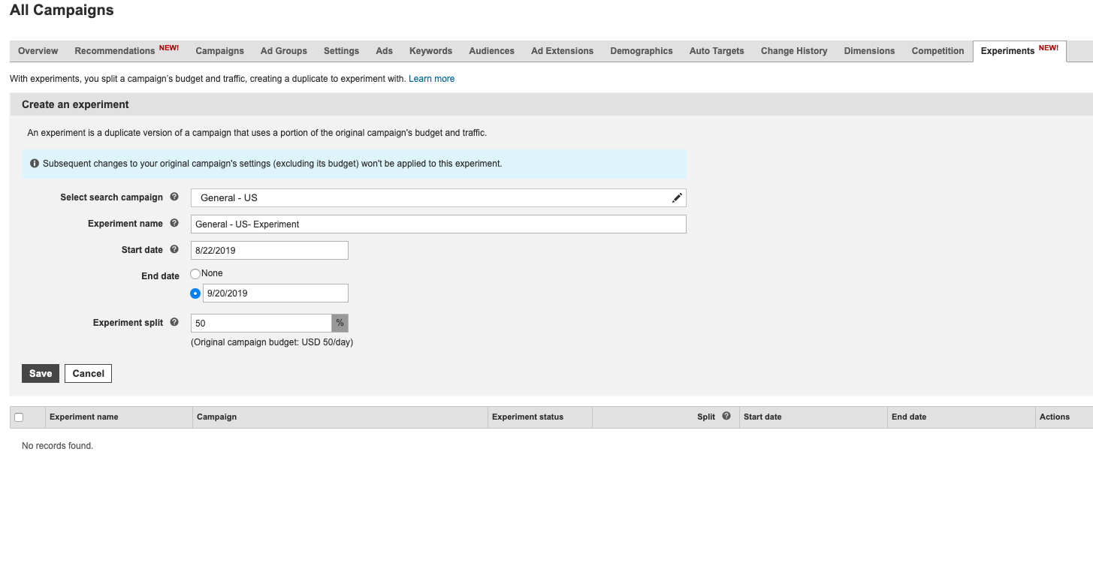Open the Change History tab

793,51
